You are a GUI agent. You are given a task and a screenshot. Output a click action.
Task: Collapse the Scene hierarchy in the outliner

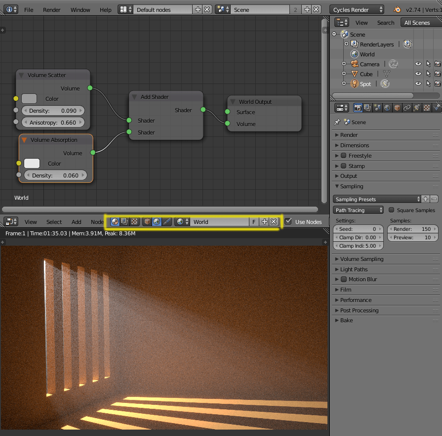point(335,34)
